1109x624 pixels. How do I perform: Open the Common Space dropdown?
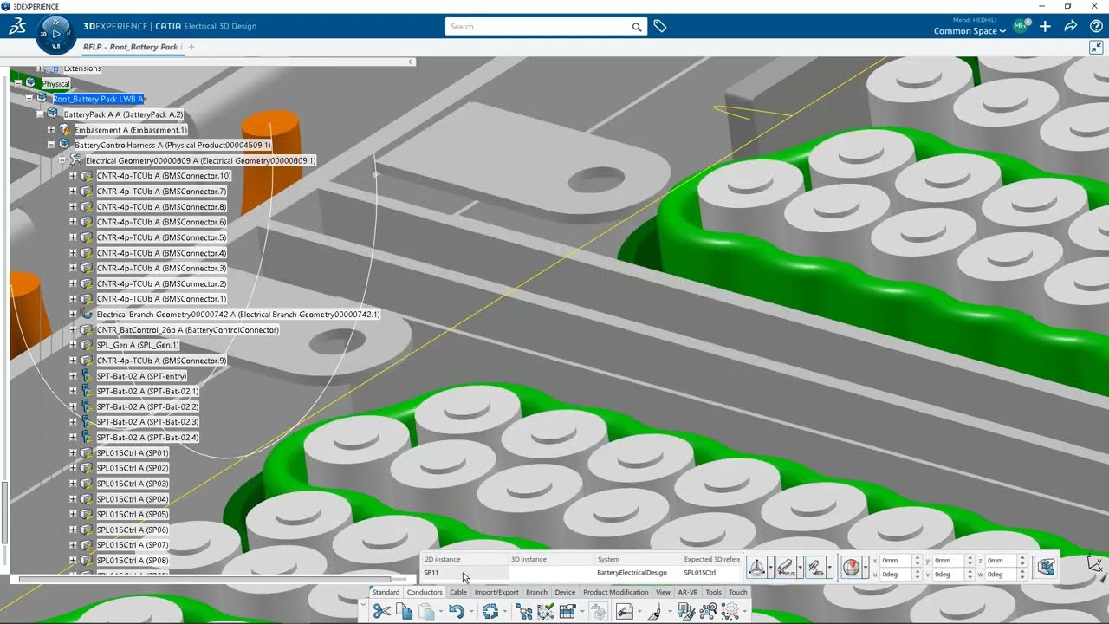pos(970,31)
